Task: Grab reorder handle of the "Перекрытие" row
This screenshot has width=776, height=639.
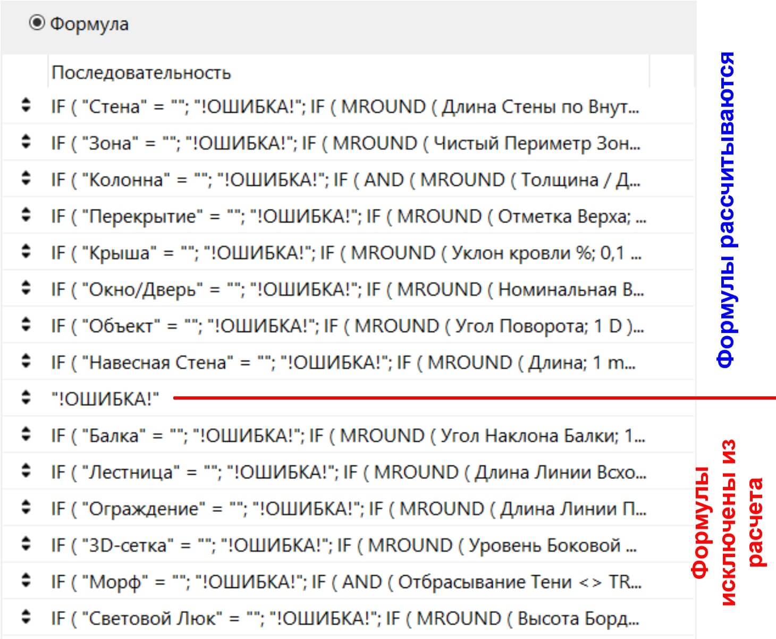Action: pos(26,215)
